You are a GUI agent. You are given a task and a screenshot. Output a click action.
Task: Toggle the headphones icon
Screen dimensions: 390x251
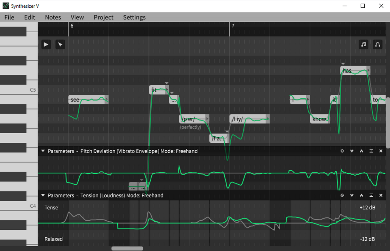pyautogui.click(x=377, y=44)
